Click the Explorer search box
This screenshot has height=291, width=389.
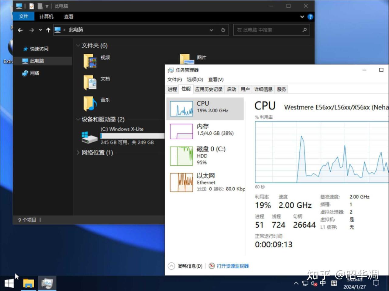[271, 30]
